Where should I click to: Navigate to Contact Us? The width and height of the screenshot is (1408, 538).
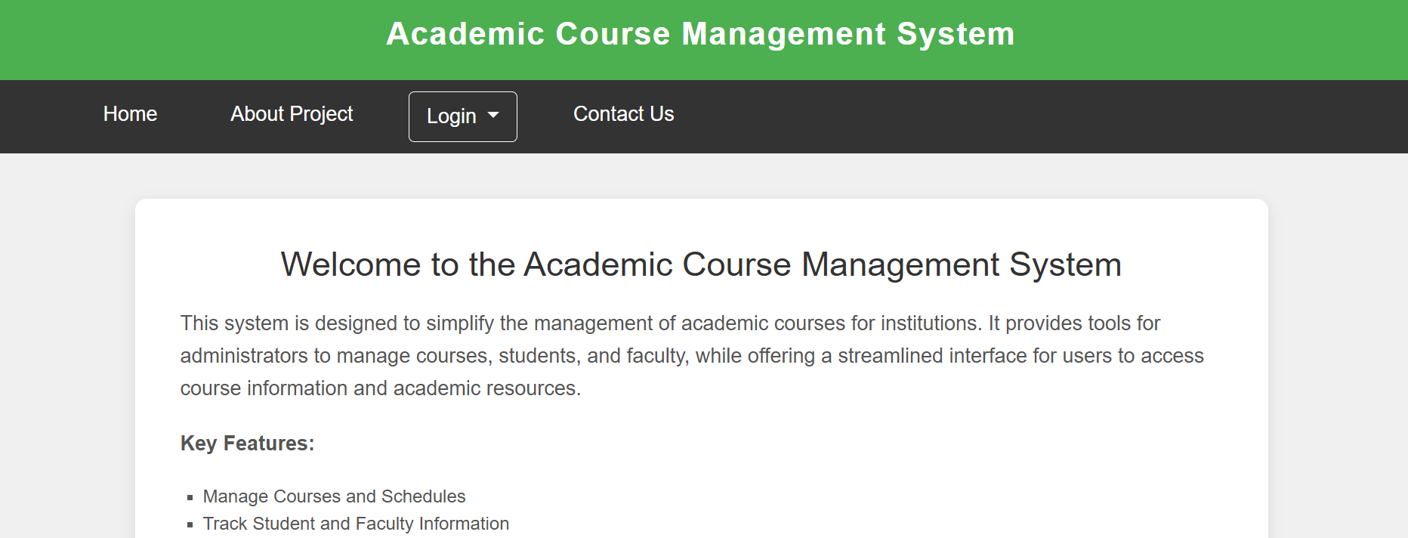tap(623, 114)
